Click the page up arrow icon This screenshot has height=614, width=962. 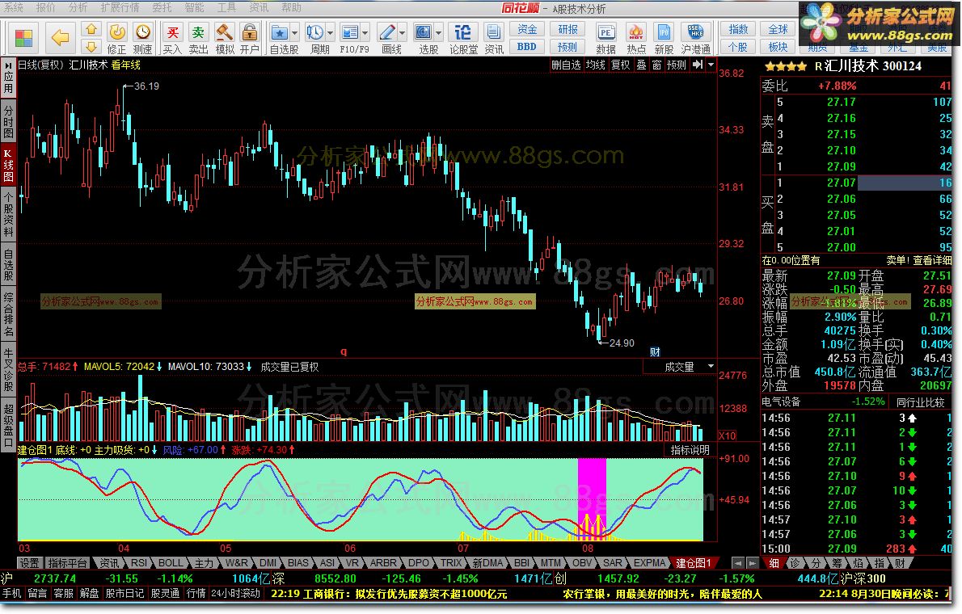91,29
